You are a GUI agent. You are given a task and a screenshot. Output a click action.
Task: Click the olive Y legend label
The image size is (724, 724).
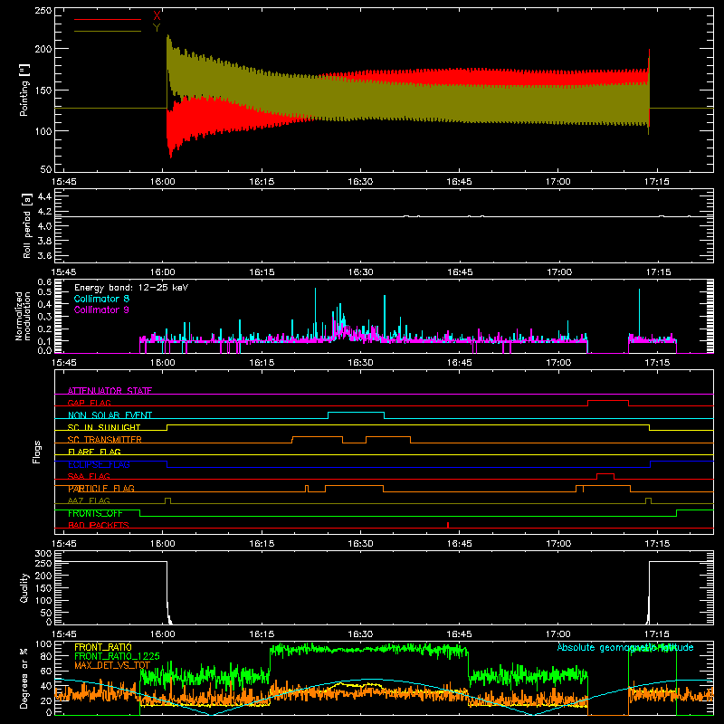click(157, 28)
